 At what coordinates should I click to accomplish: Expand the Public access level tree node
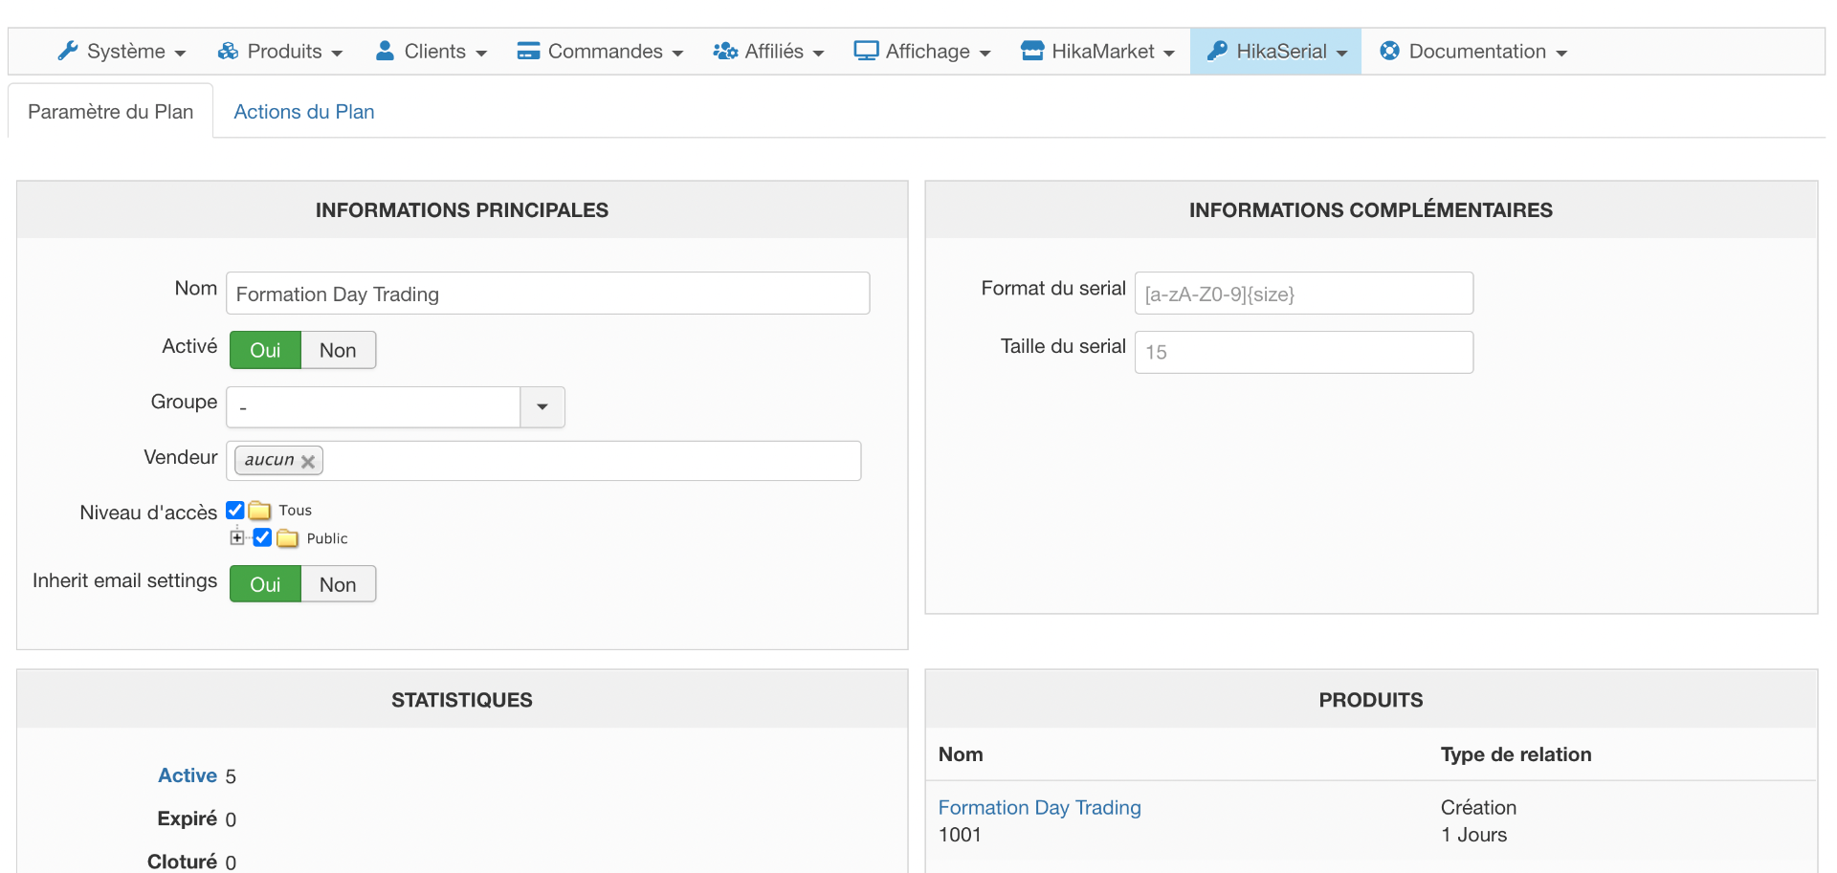[x=236, y=537]
